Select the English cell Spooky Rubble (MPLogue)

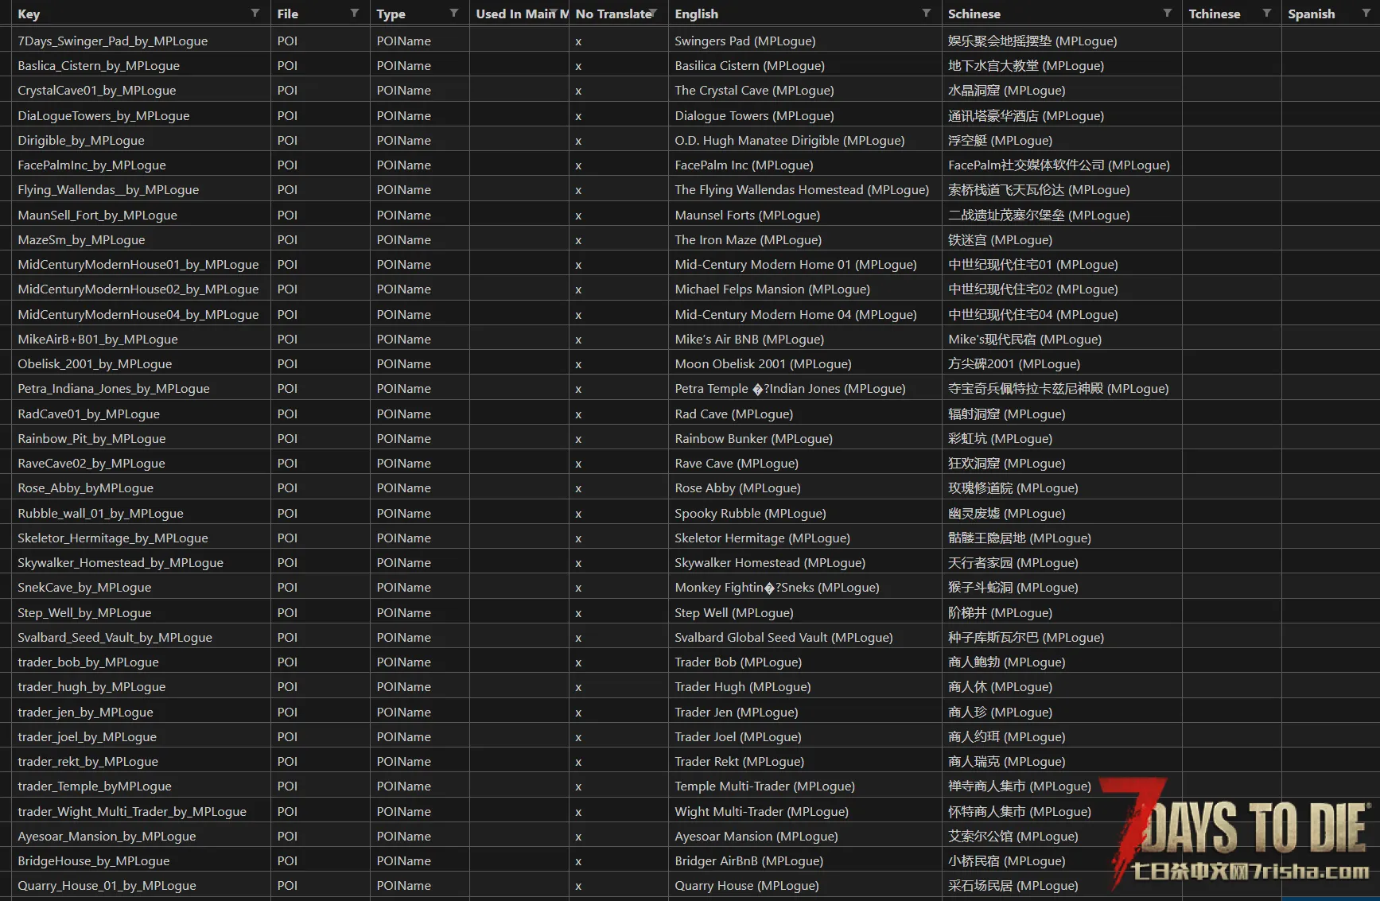[x=805, y=513]
